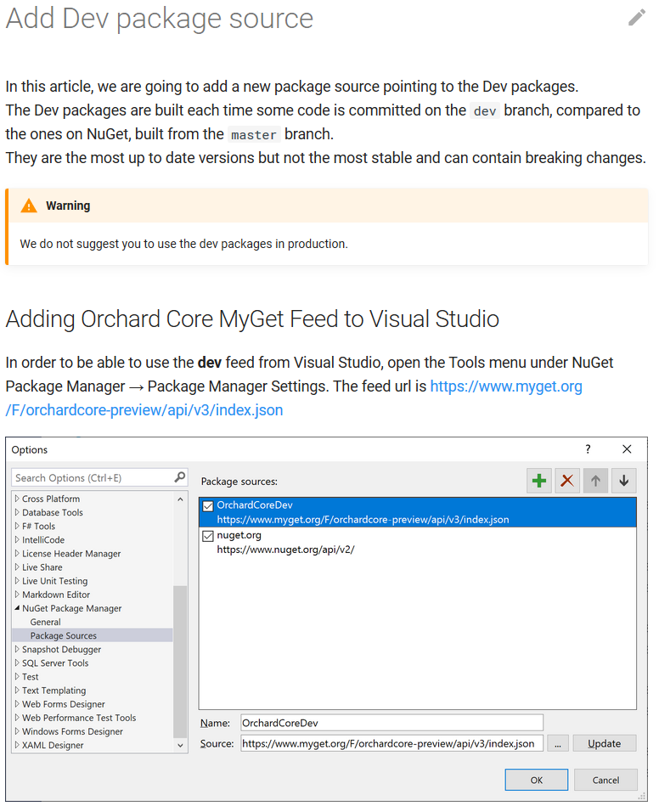This screenshot has height=812, width=659.
Task: Click the Cancel button
Action: click(x=605, y=780)
